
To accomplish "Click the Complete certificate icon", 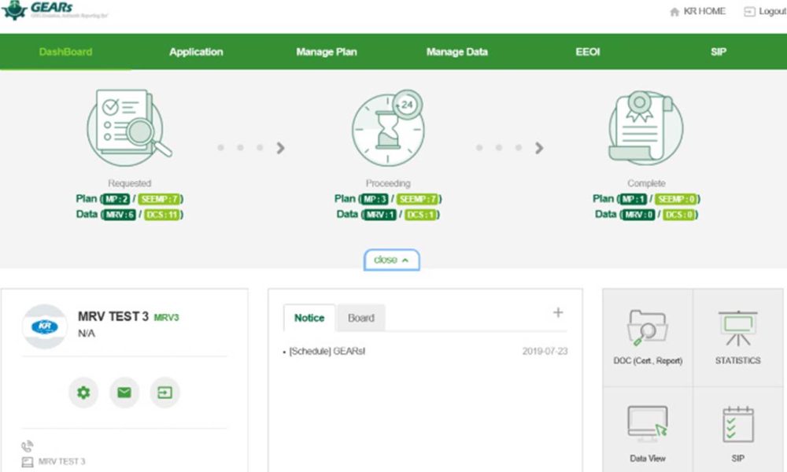I will 646,127.
